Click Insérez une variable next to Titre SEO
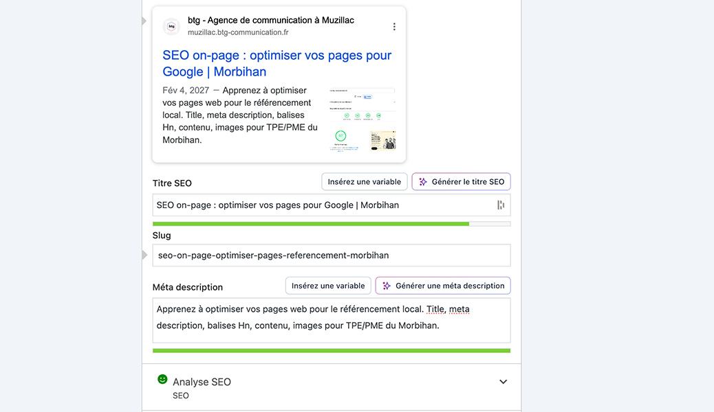Viewport: 714px width, 412px height. point(364,182)
